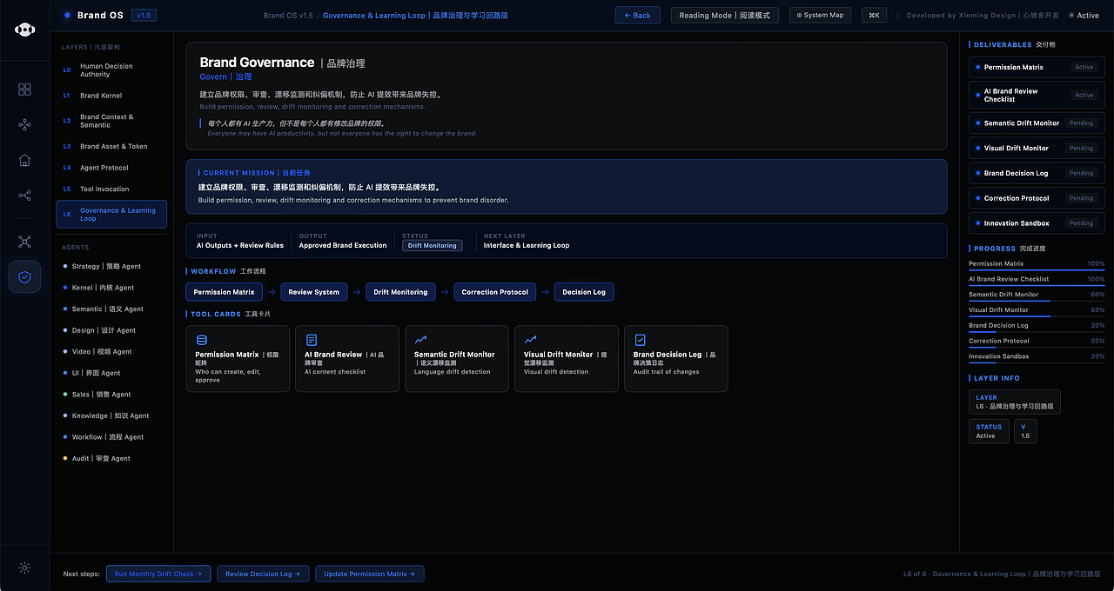Open the System Map button

(x=821, y=16)
